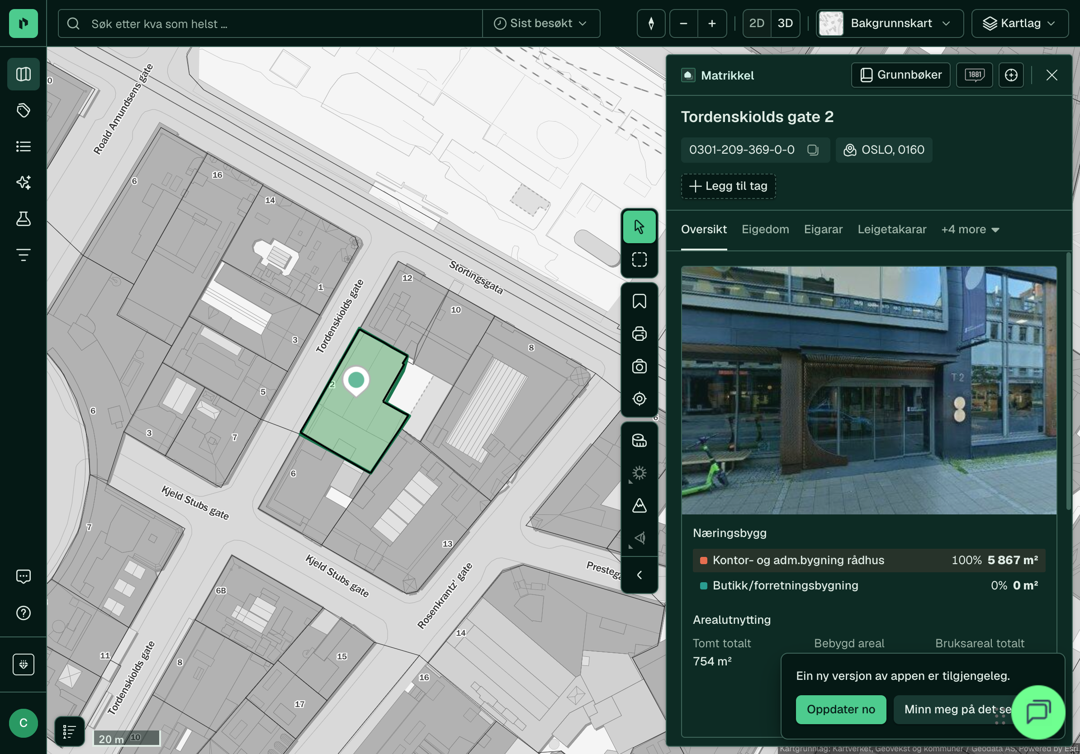Click the 1881 lookup icon button
The height and width of the screenshot is (754, 1080).
975,75
